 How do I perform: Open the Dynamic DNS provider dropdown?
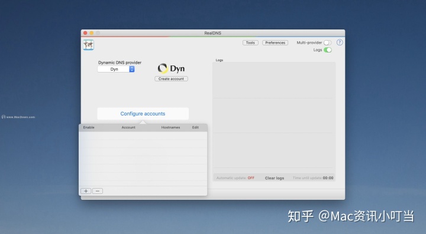click(x=116, y=69)
